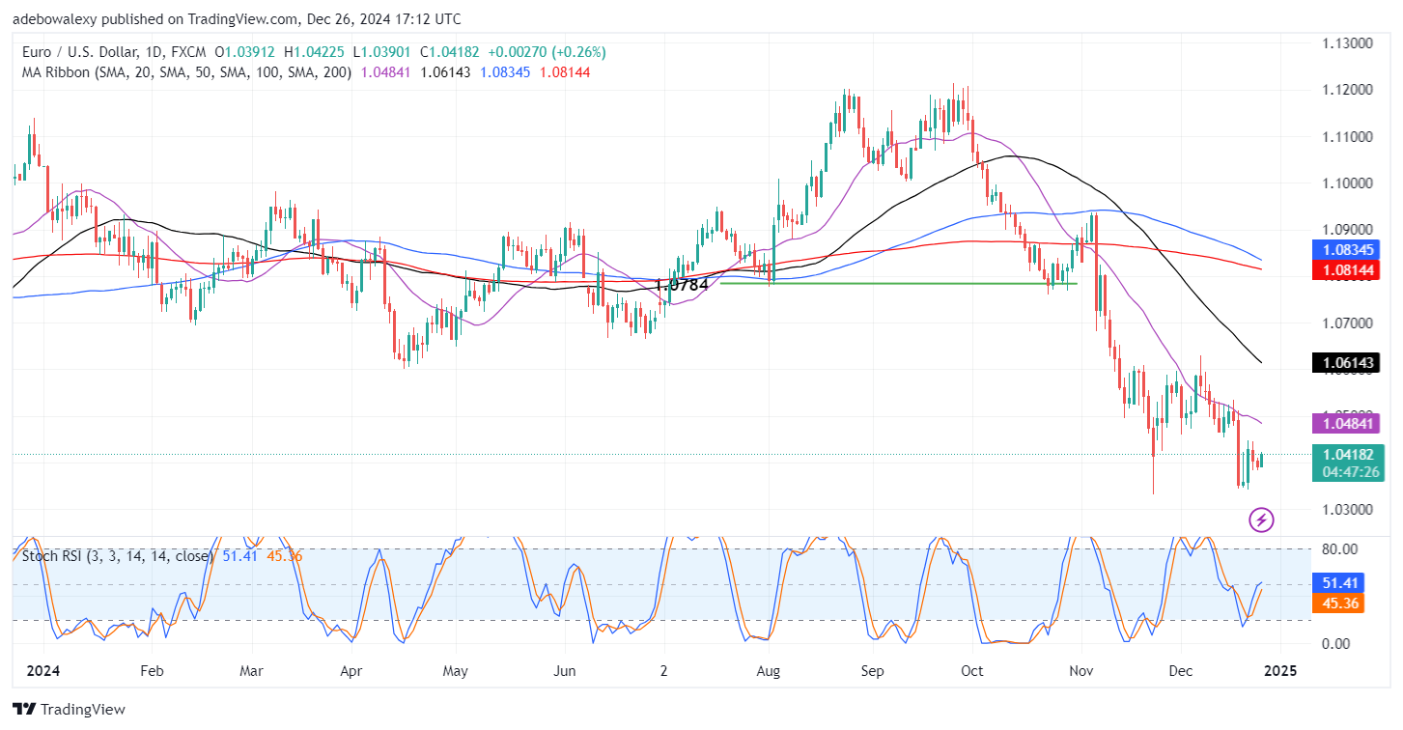This screenshot has width=1403, height=730.
Task: Click the 1.03000 price axis label
Action: pos(1348,509)
